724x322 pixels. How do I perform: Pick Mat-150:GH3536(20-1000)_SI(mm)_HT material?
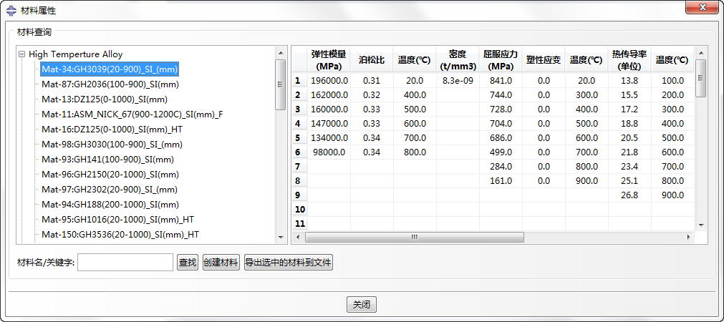[x=120, y=235]
